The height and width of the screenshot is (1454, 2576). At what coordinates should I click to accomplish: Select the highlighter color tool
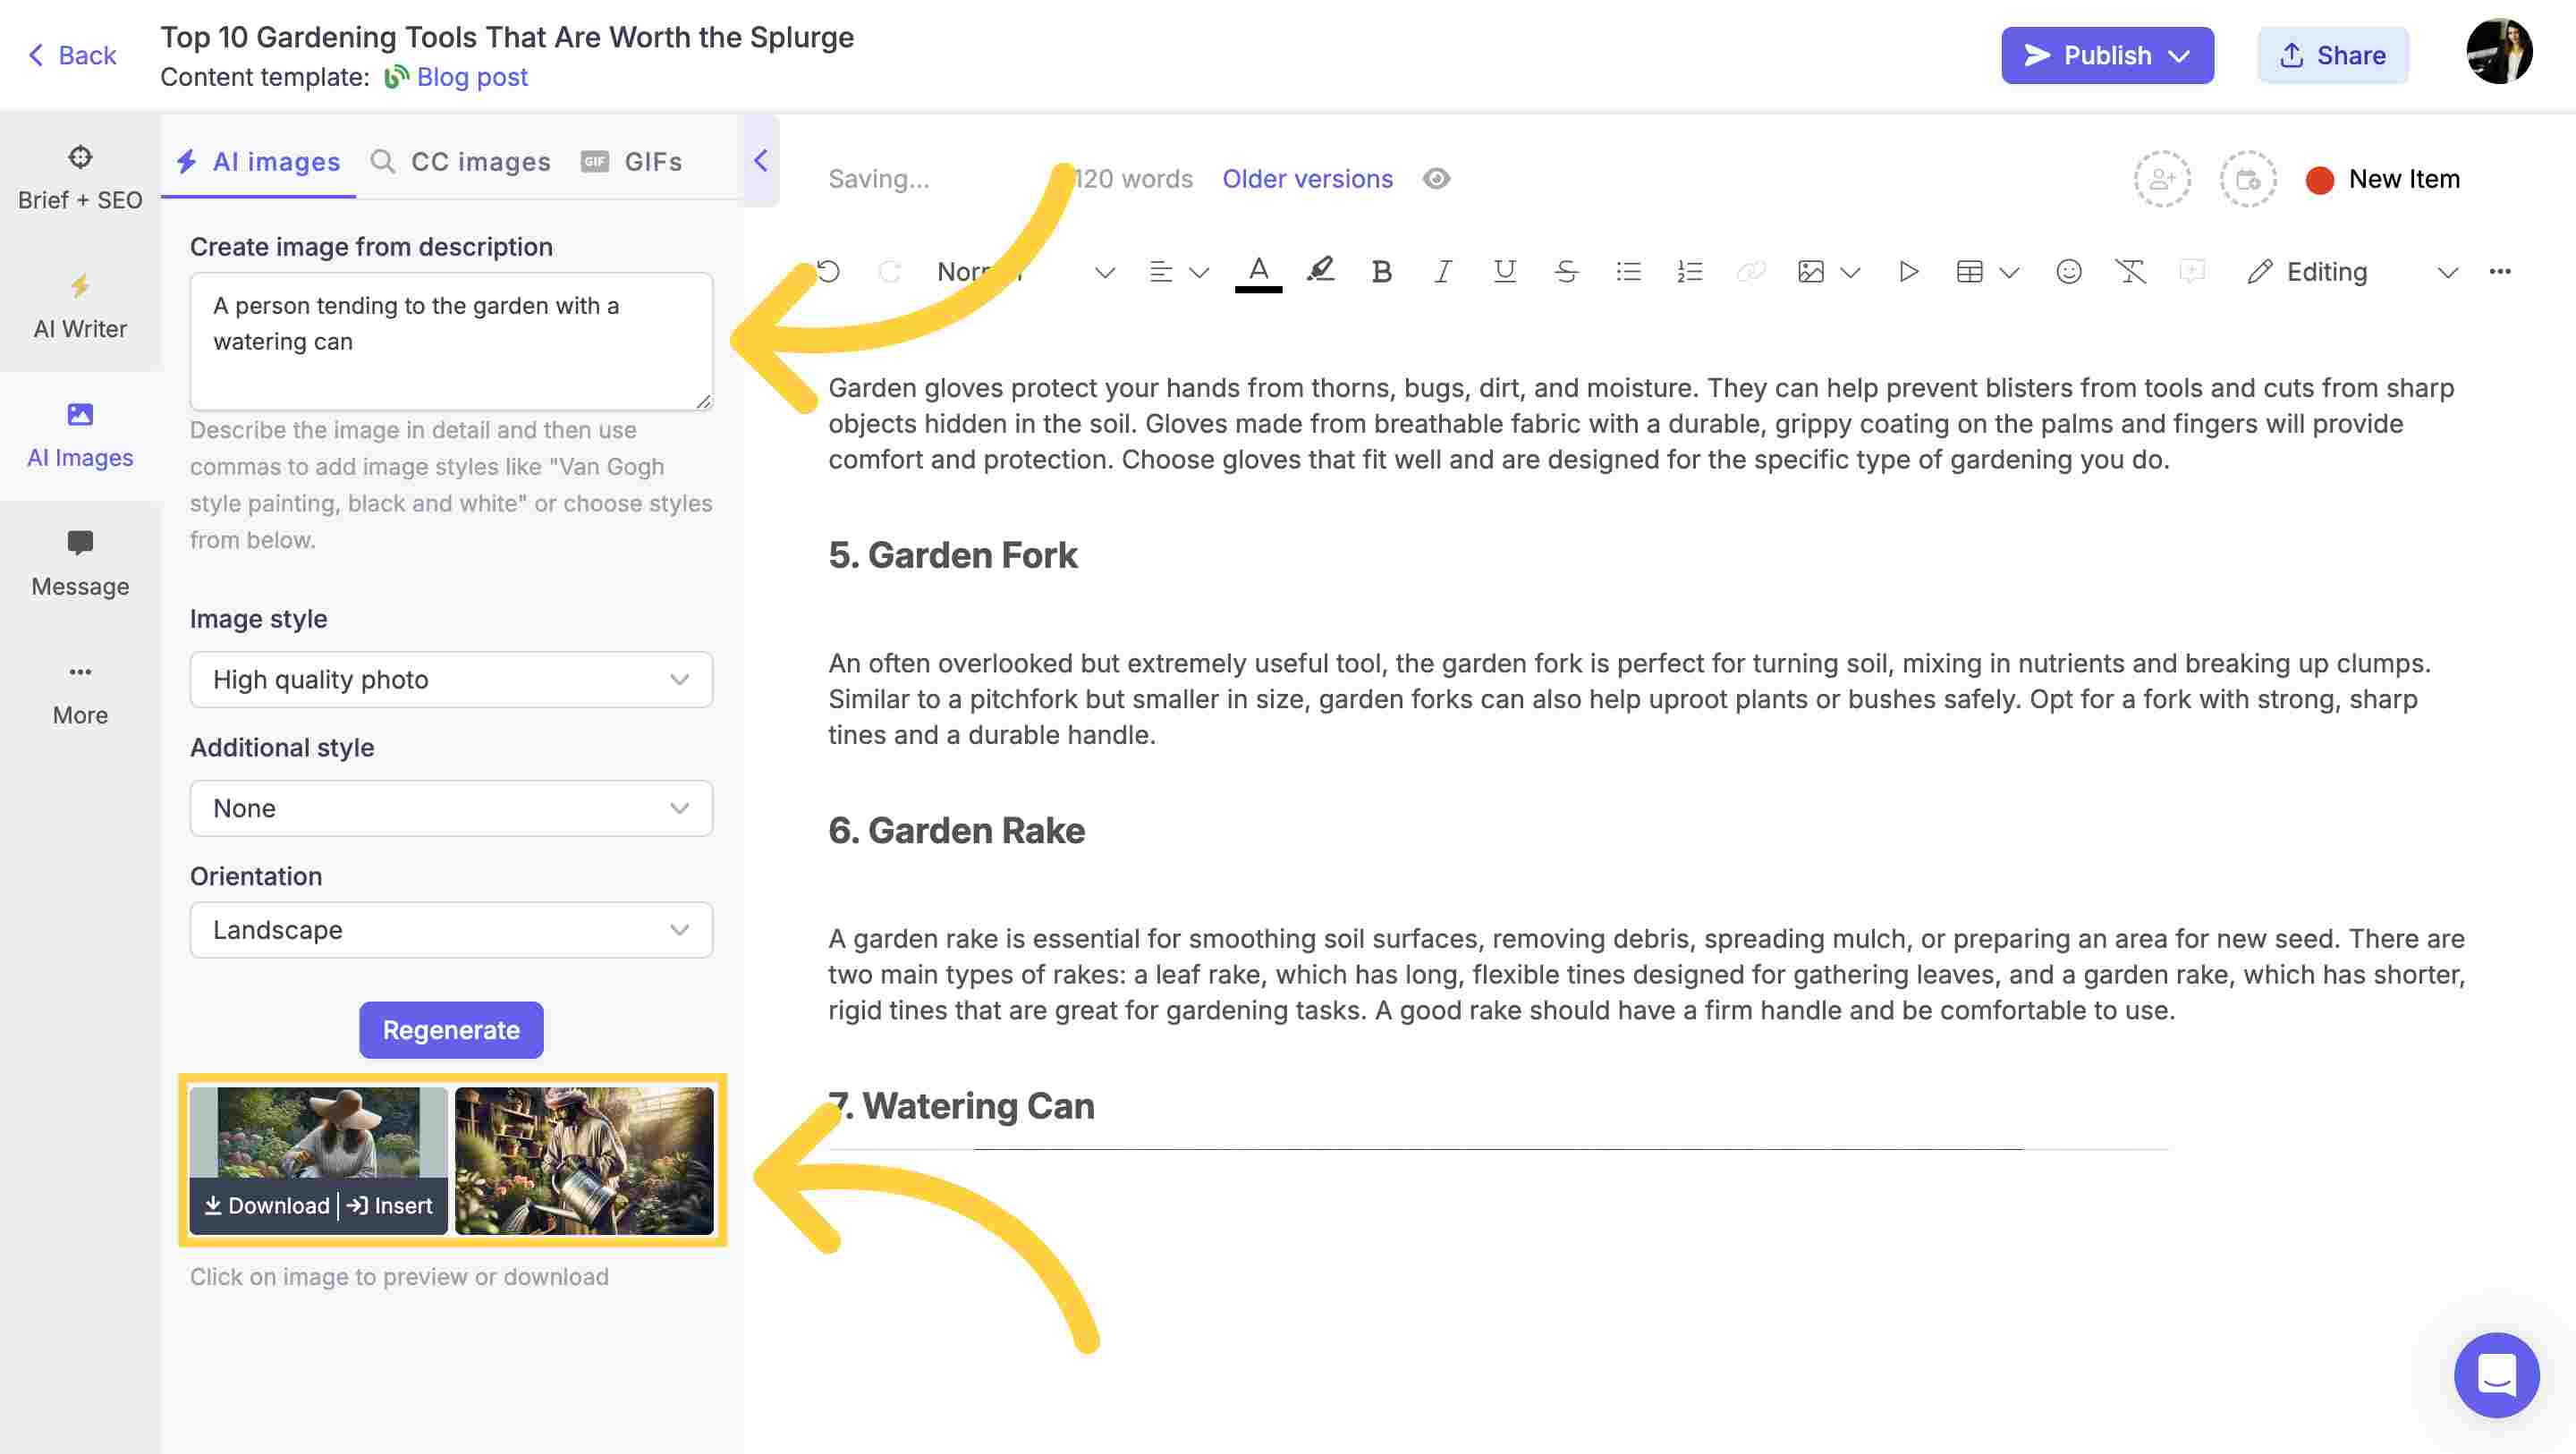pyautogui.click(x=1320, y=272)
